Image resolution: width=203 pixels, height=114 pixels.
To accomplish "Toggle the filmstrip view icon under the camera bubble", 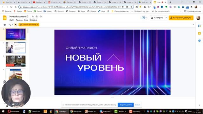I will pyautogui.click(x=7, y=106).
